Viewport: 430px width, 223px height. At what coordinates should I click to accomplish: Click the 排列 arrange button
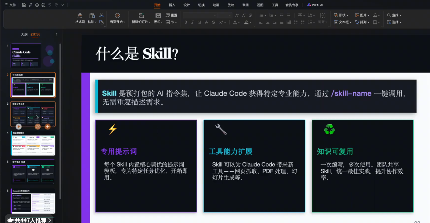[x=362, y=22]
